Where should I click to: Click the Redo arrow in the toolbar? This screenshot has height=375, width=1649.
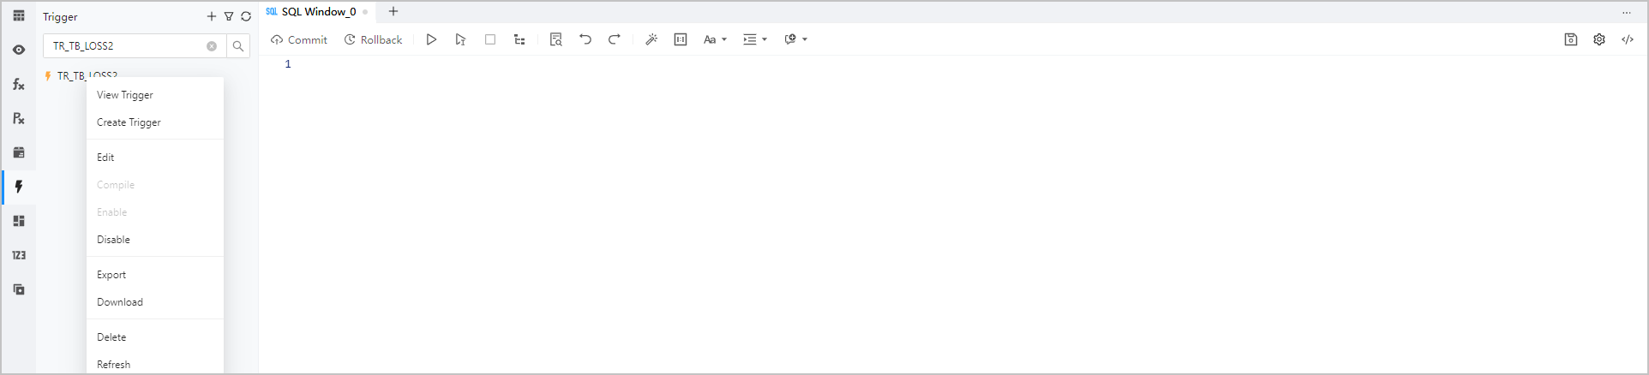[x=615, y=39]
